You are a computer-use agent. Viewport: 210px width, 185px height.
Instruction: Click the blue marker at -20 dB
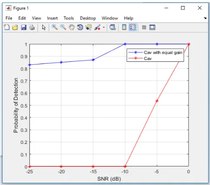[61, 62]
